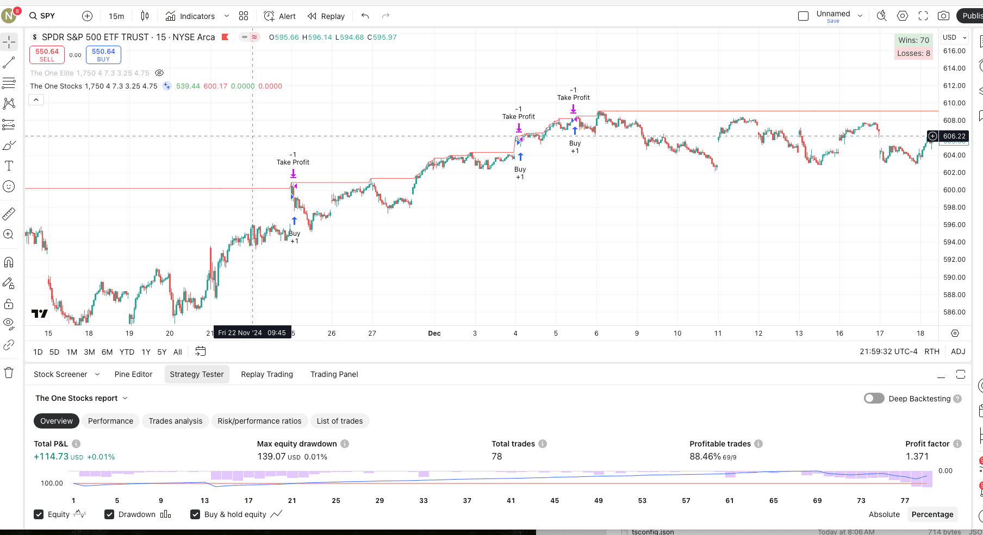This screenshot has width=983, height=535.
Task: Open the Risk/performance ratios tab
Action: coord(259,421)
